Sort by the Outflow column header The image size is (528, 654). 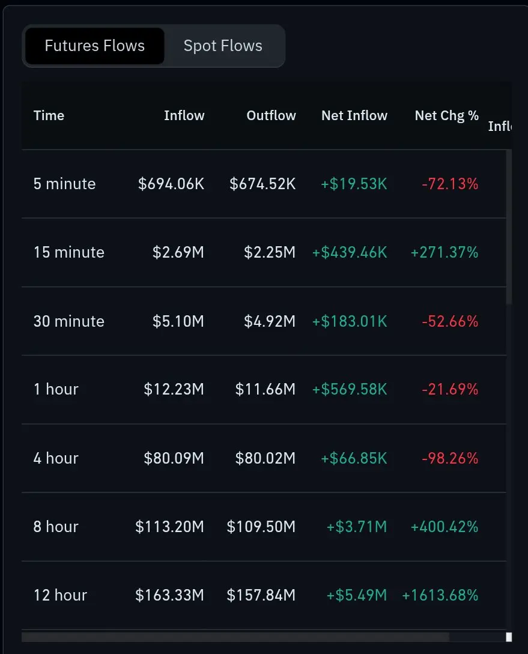pyautogui.click(x=271, y=115)
